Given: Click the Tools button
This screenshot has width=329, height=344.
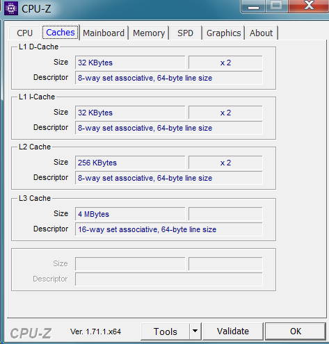Looking at the screenshot, I should click(165, 331).
